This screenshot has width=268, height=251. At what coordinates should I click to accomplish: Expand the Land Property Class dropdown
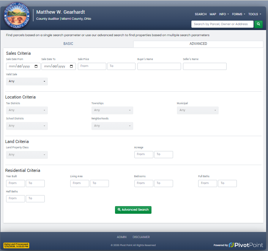(x=27, y=155)
